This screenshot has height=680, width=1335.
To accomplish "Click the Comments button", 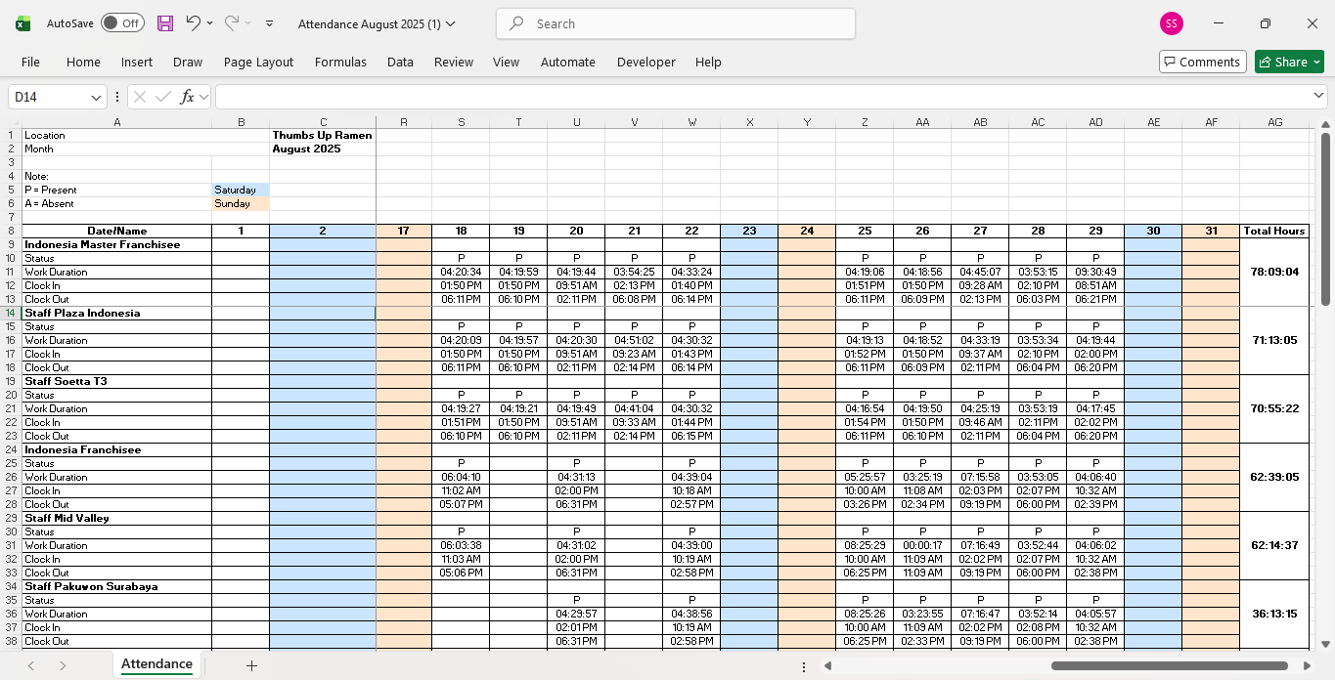I will click(x=1202, y=62).
